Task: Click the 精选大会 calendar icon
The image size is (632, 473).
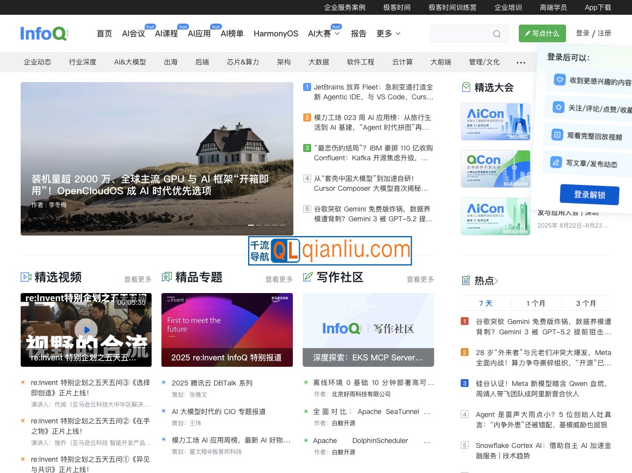Action: 466,88
